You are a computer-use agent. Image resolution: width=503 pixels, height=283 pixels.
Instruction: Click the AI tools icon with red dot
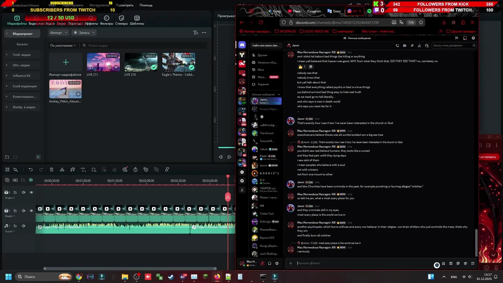click(125, 170)
